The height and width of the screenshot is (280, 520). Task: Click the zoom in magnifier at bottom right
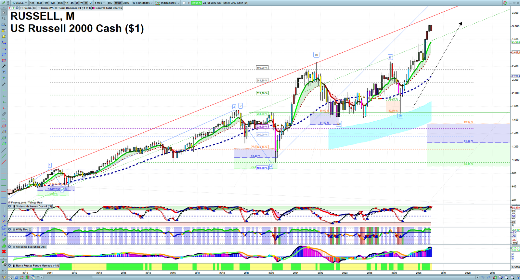pyautogui.click(x=513, y=277)
